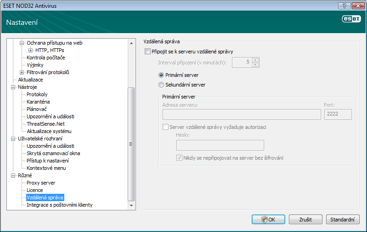Click the Port field showing 2222
367x232 pixels.
coord(338,114)
